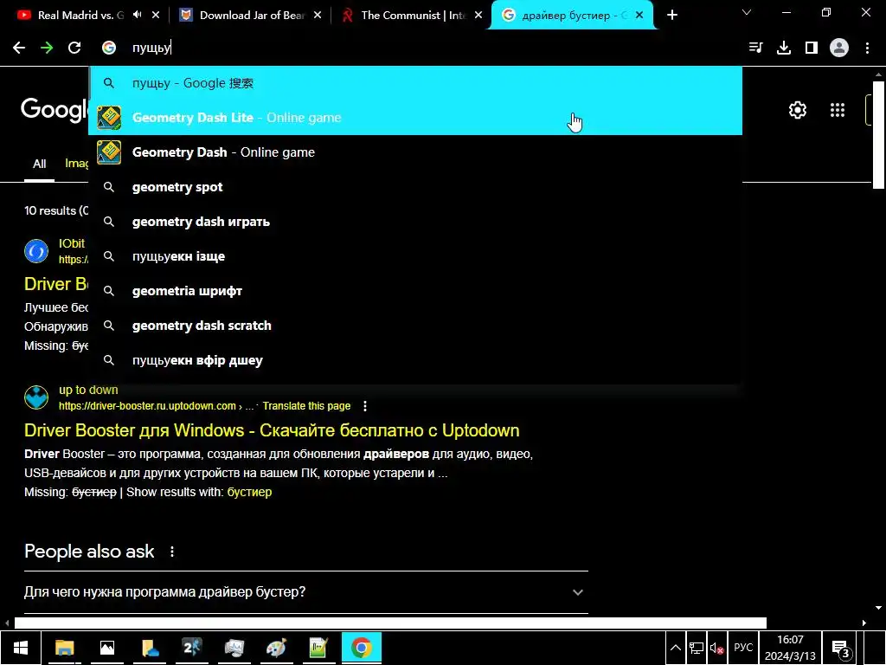Screen dimensions: 886x665
Task: Open Chrome three-dot menu
Action: (x=867, y=48)
